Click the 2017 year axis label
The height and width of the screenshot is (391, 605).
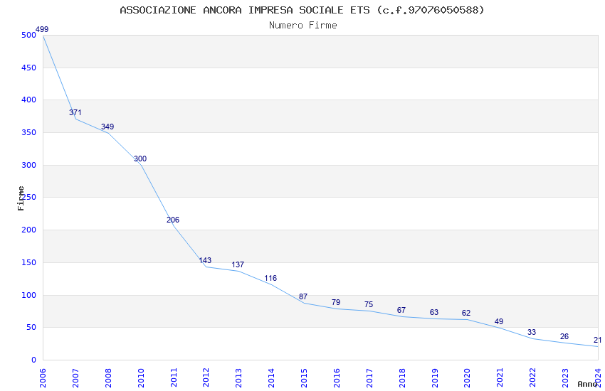pyautogui.click(x=369, y=378)
